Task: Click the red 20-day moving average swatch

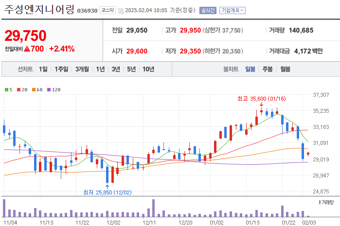Action: coord(18,90)
